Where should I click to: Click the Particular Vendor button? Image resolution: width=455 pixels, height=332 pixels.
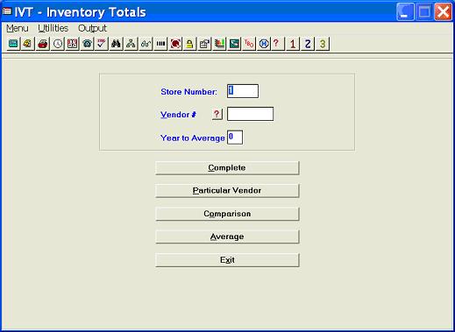(227, 191)
